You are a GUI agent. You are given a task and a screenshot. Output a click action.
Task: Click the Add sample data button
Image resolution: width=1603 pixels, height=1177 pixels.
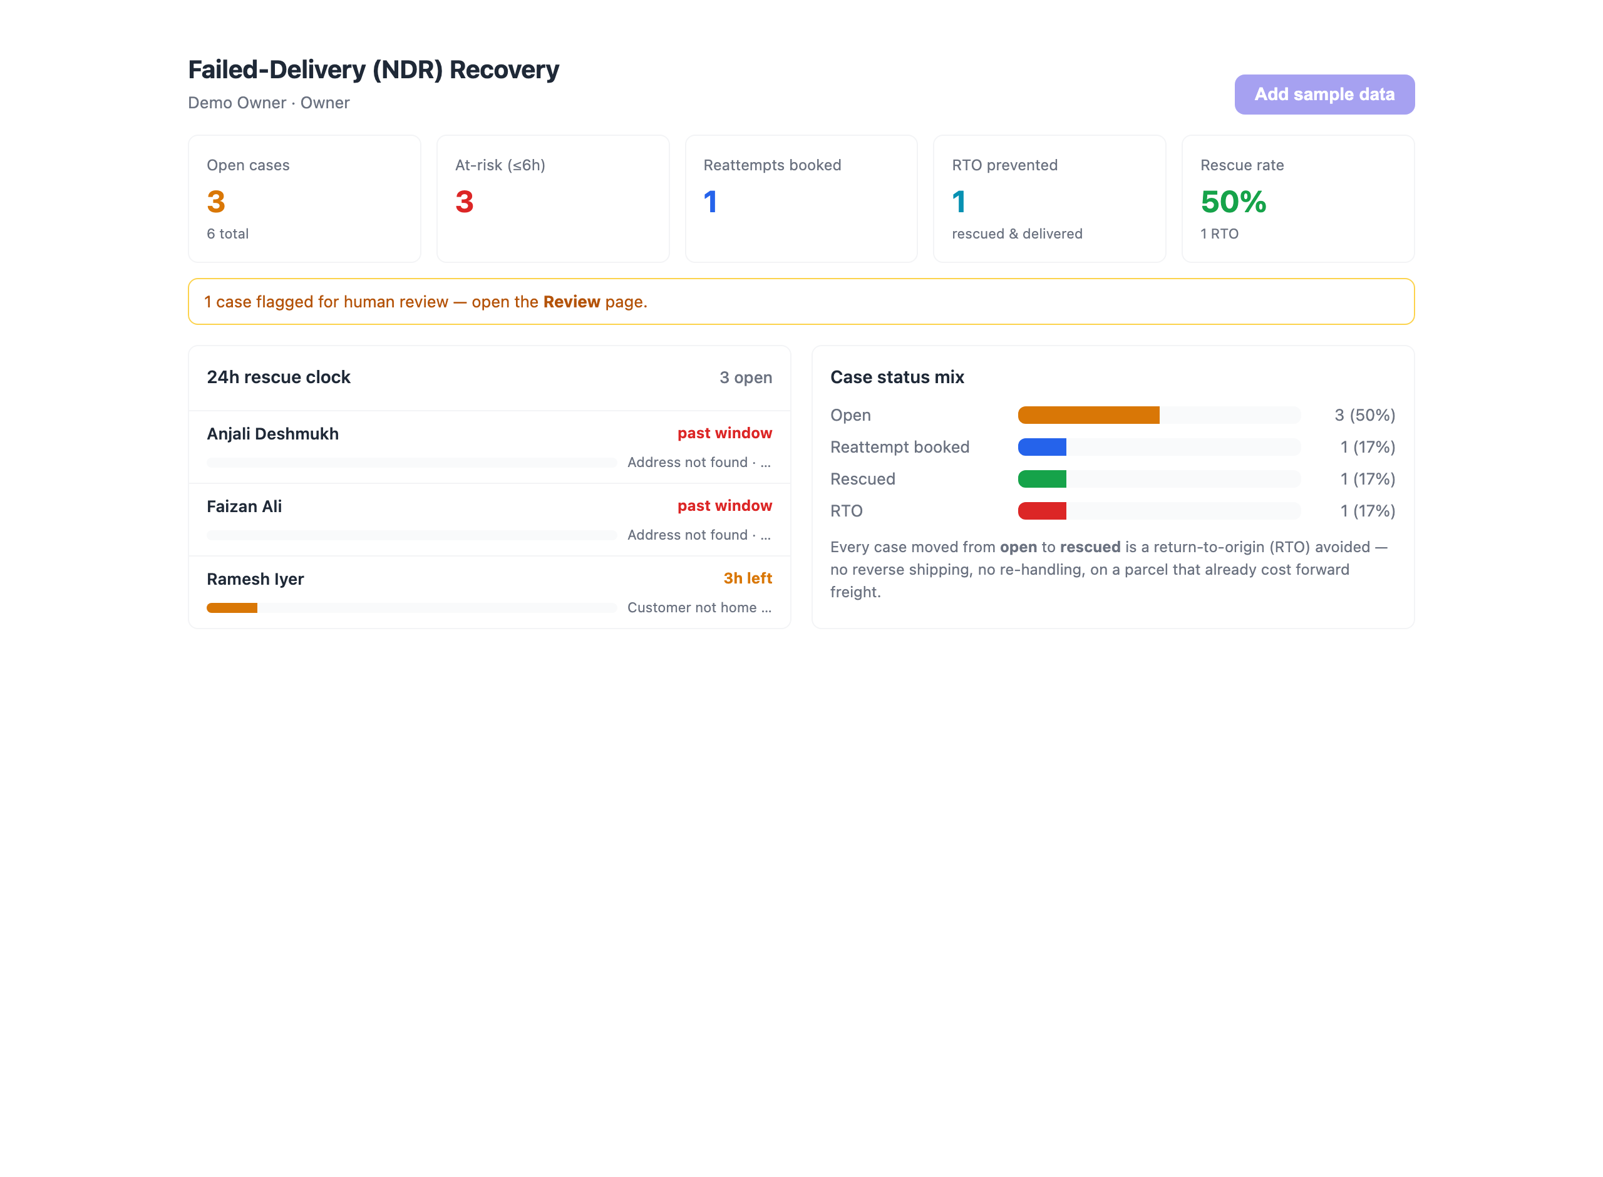click(x=1324, y=94)
